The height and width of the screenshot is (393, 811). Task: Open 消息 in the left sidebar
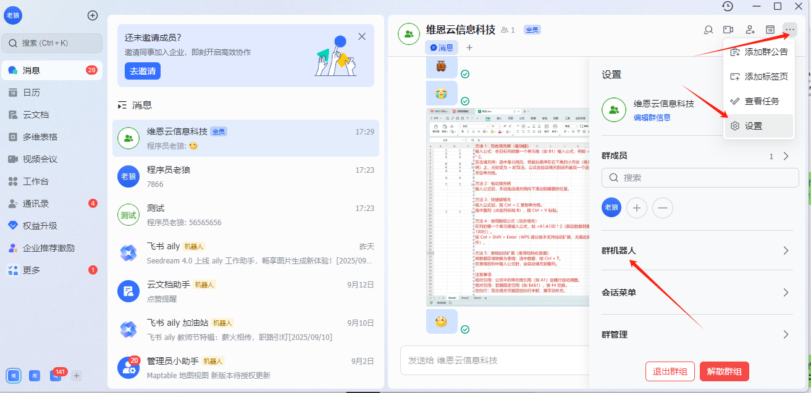pyautogui.click(x=52, y=70)
